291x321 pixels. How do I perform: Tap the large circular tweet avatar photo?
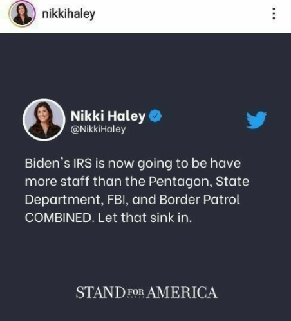pyautogui.click(x=44, y=120)
